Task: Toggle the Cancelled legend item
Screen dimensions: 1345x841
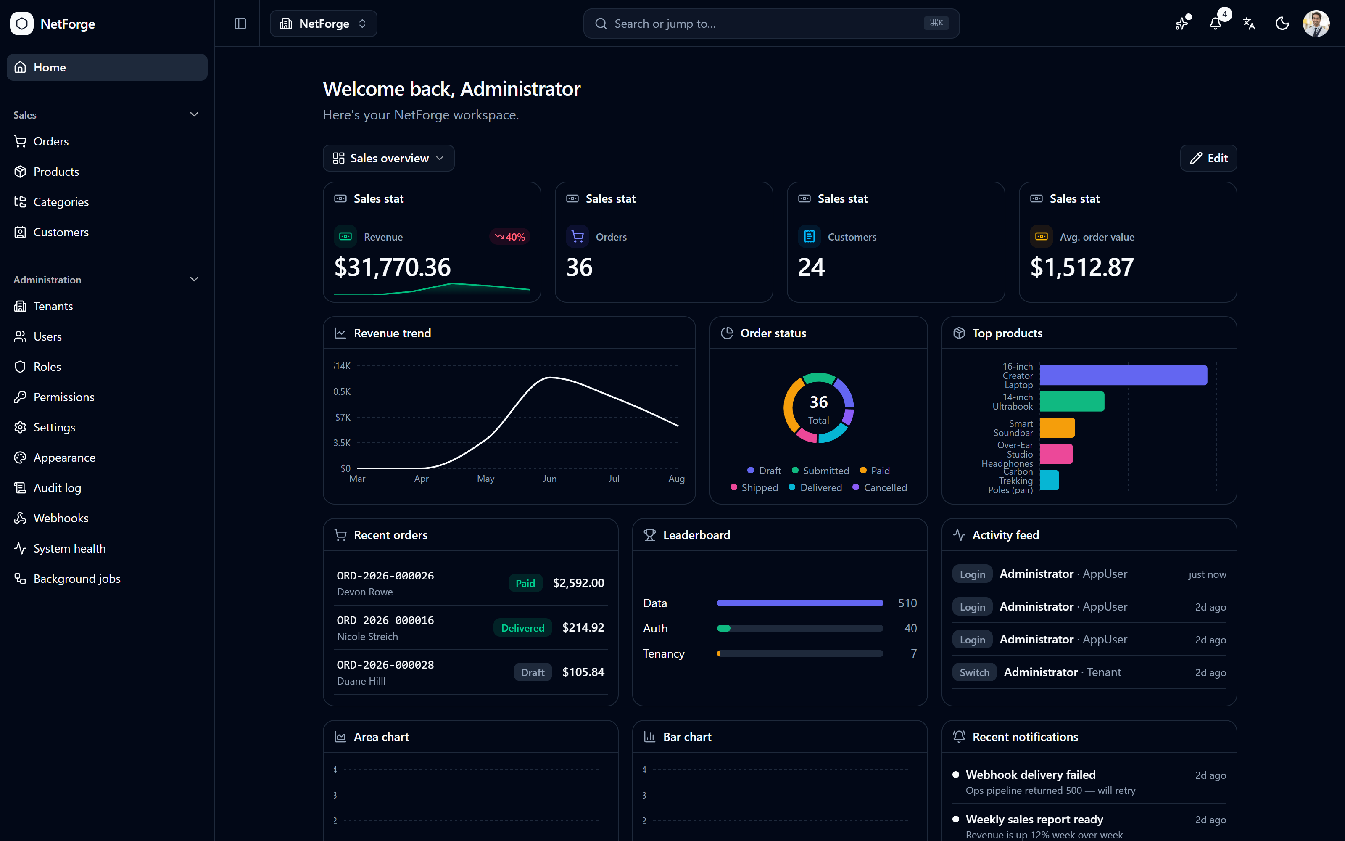Action: (x=880, y=487)
